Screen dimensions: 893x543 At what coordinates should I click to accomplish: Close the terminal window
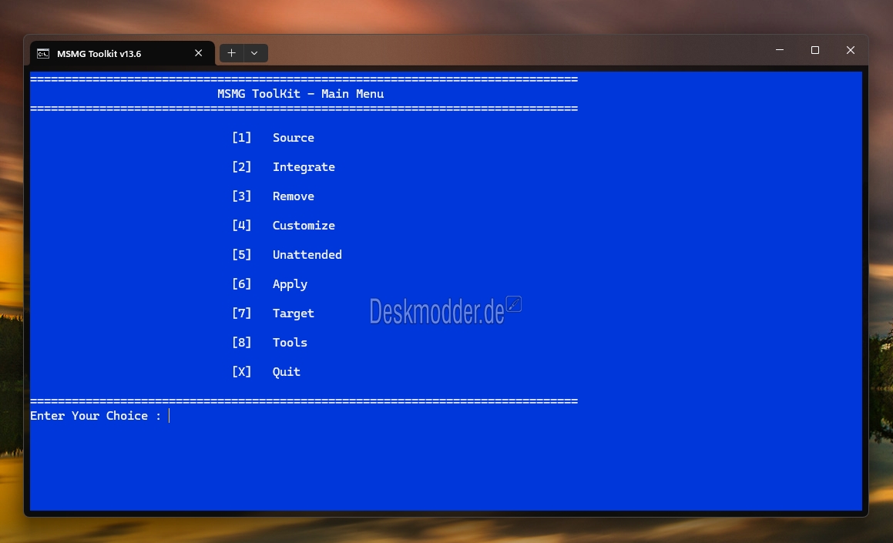851,50
